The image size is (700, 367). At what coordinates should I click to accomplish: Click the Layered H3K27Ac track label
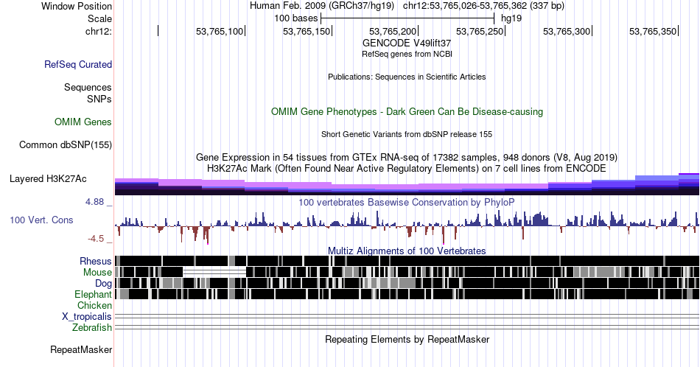[x=48, y=178]
